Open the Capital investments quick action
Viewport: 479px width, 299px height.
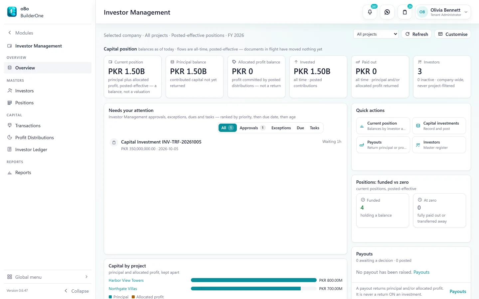click(439, 126)
